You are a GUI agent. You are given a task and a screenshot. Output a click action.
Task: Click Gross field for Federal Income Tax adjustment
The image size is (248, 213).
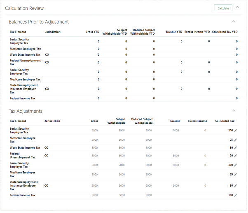point(94,195)
